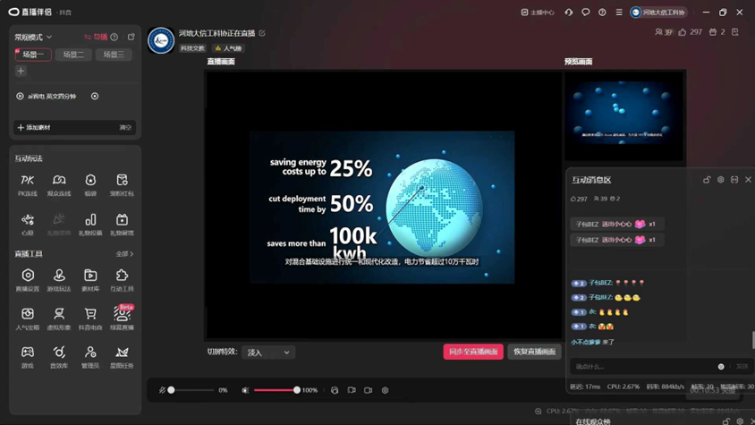755x425 pixels.
Task: Open the 绿幕直播 Beta tool
Action: [122, 318]
